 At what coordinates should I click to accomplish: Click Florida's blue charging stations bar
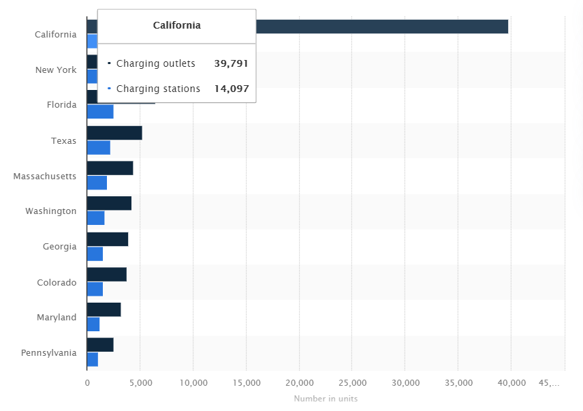tap(100, 112)
